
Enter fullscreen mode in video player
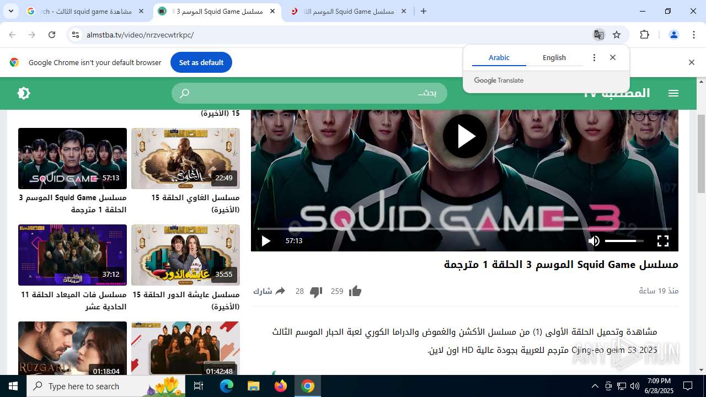663,241
